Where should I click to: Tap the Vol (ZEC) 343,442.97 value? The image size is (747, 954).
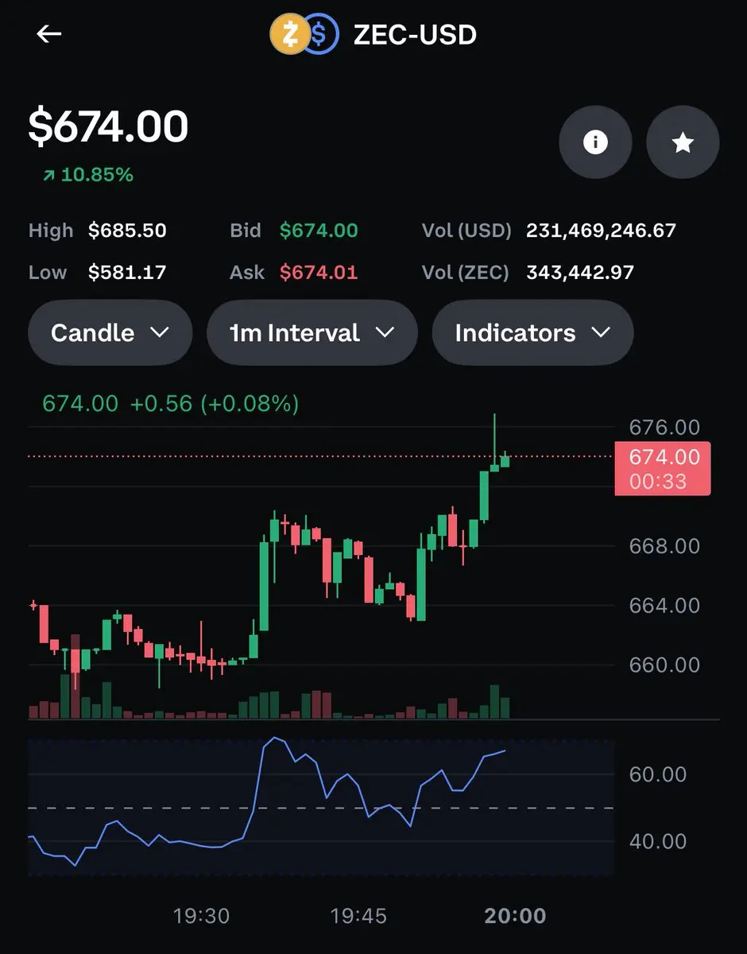pos(580,273)
